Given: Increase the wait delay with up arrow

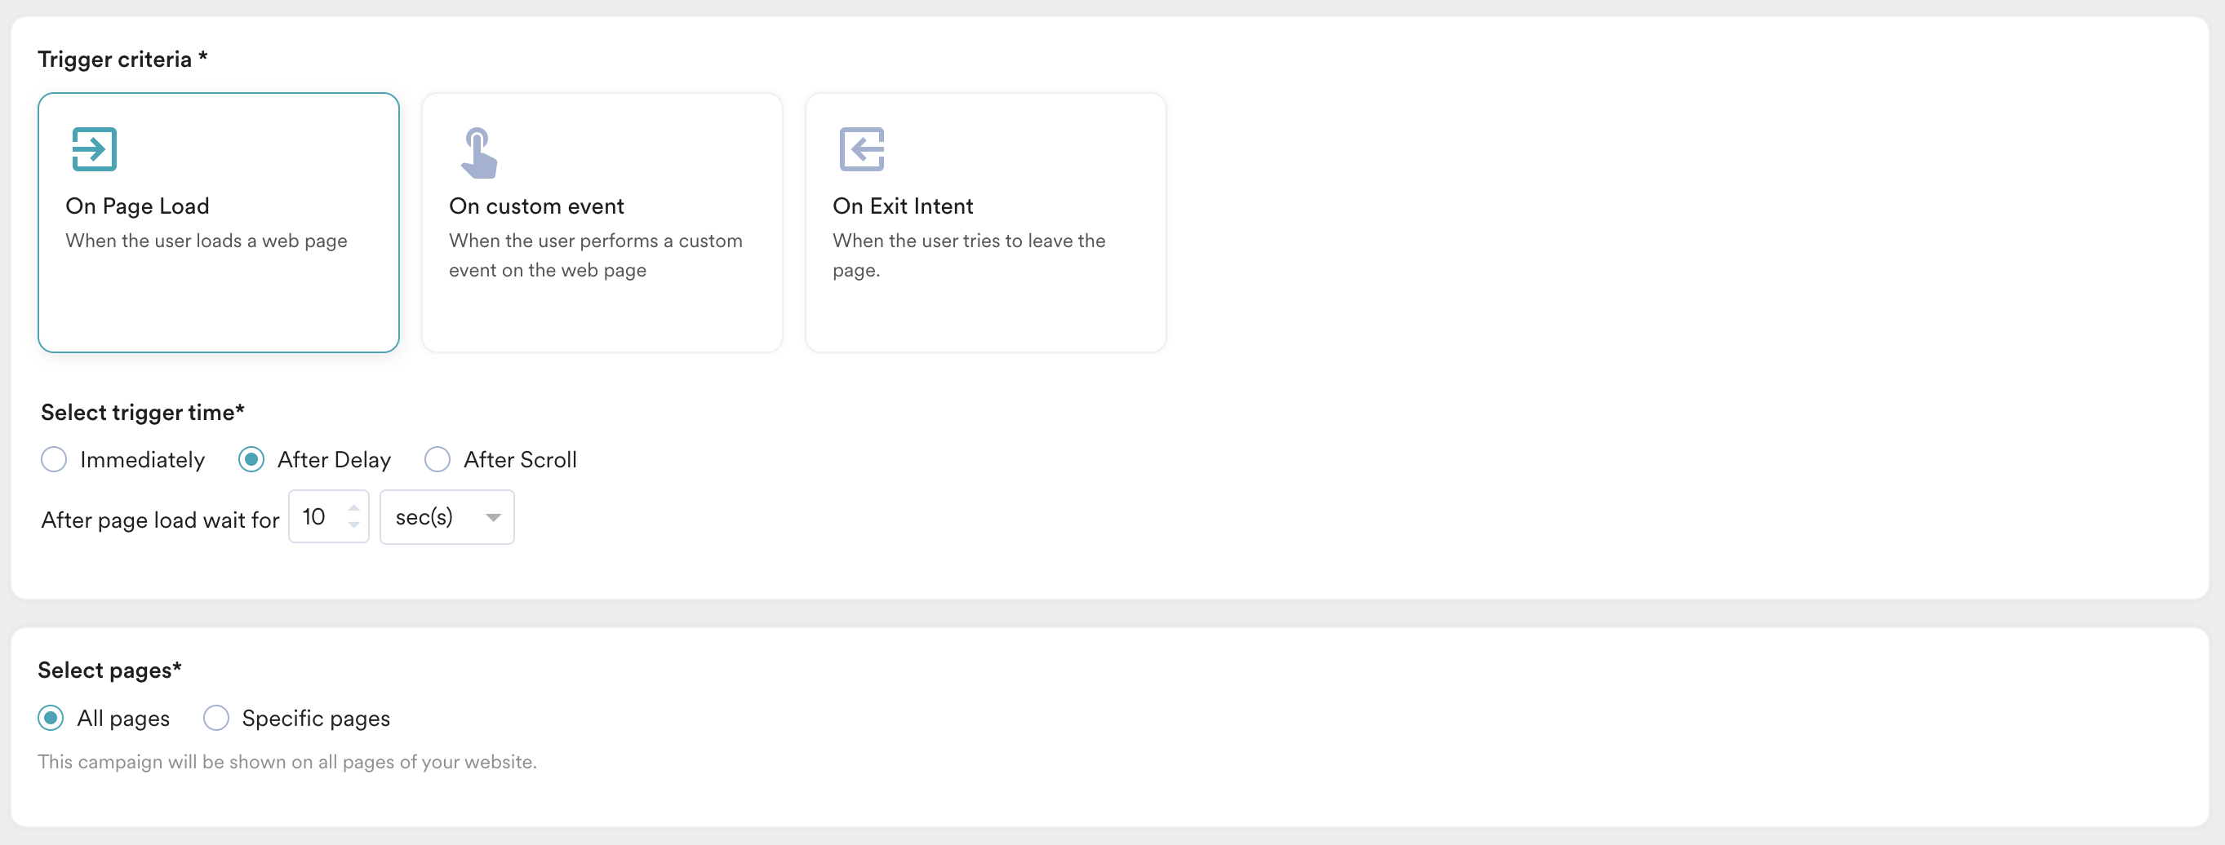Looking at the screenshot, I should coord(353,508).
